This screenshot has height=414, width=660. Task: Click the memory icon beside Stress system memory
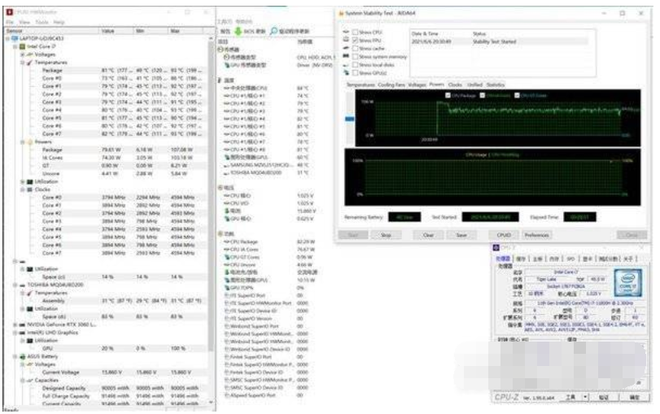click(x=346, y=56)
